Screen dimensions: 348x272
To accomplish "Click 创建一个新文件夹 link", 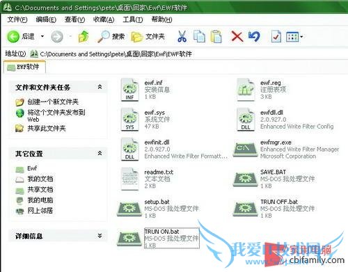I will point(53,102).
